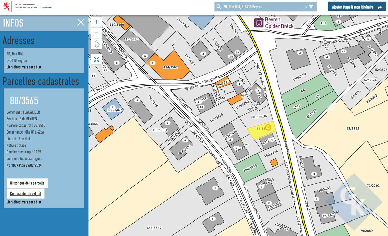The image size is (388, 236).
Task: Click Commander un extrait
Action: coord(25,194)
